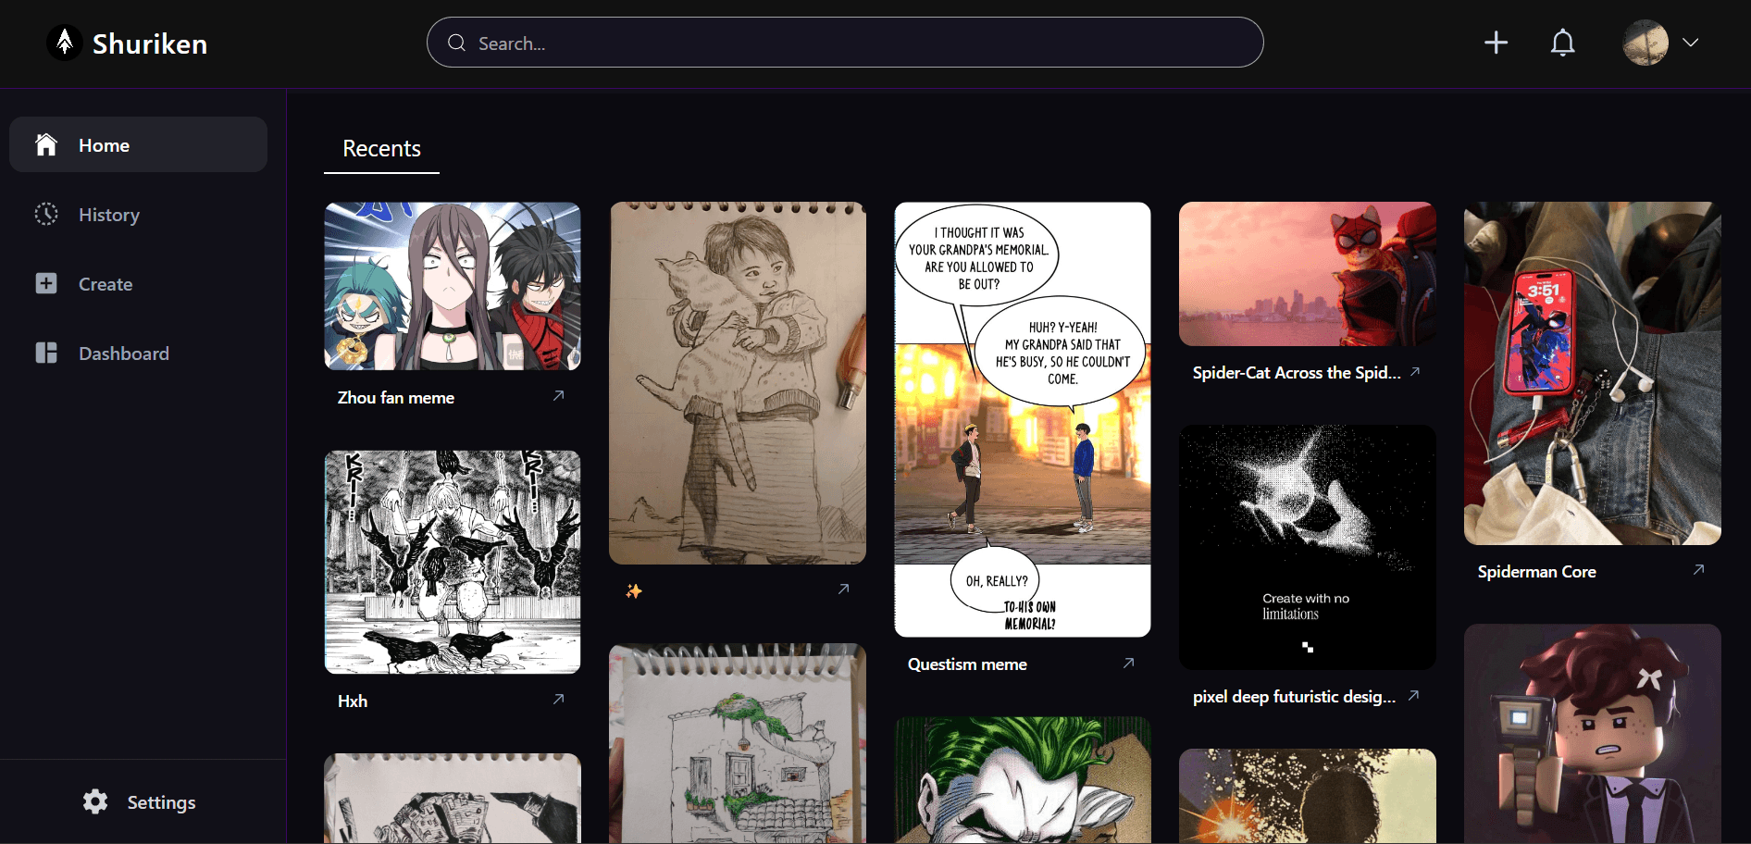Click the Zhou fan meme title

point(396,398)
